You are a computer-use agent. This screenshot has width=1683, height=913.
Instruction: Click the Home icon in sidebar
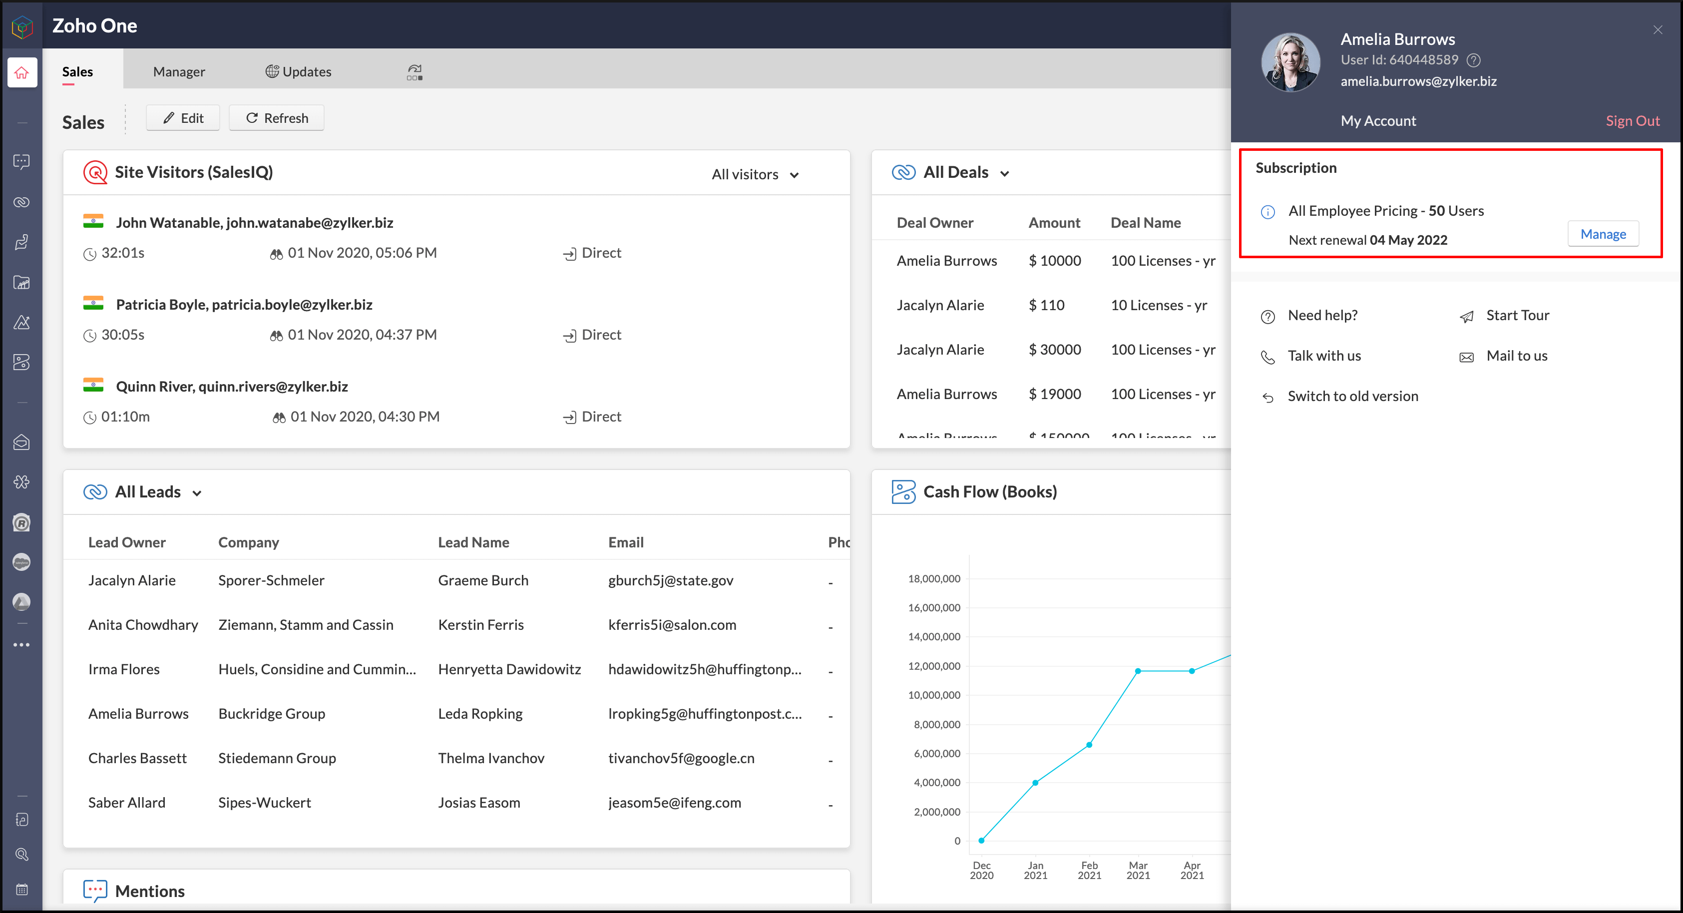tap(22, 72)
